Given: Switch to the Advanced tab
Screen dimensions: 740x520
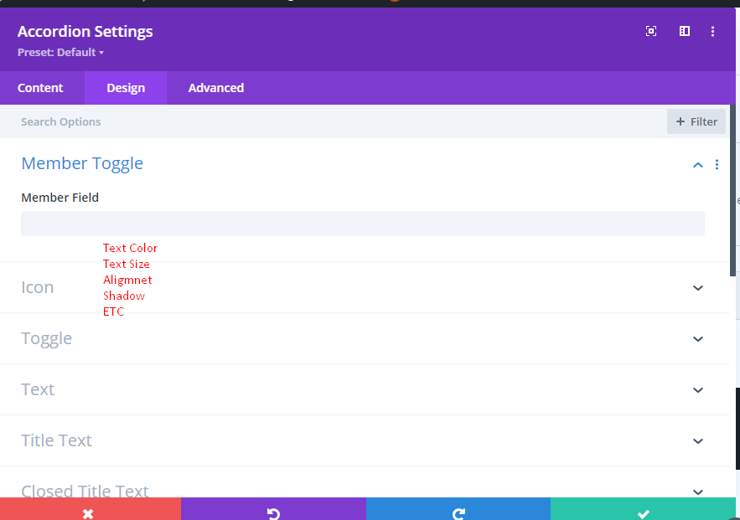Looking at the screenshot, I should tap(215, 87).
